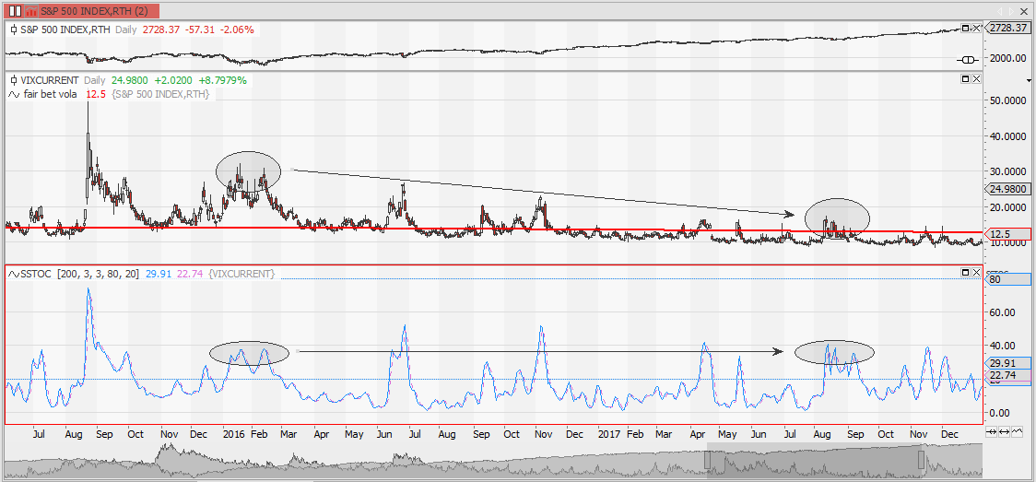Screen dimensions: 1036x482
Task: Click the line chart button under the axis
Action: click(1017, 431)
